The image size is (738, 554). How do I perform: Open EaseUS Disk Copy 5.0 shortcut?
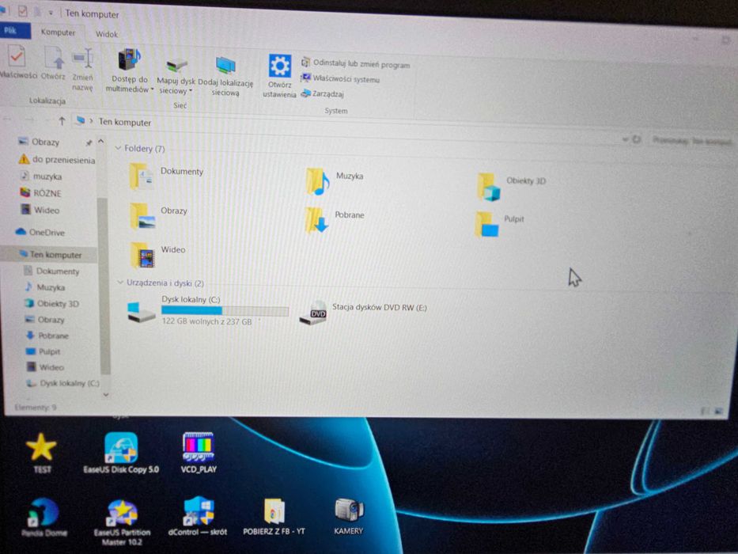tap(121, 453)
